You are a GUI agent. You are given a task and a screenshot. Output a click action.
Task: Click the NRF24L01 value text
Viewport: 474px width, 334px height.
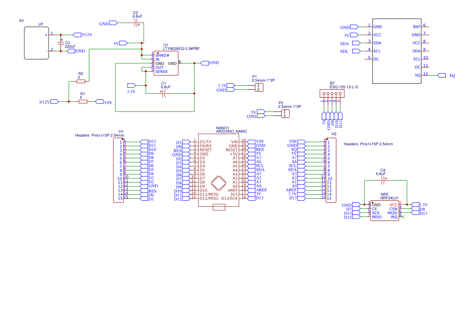pyautogui.click(x=389, y=198)
